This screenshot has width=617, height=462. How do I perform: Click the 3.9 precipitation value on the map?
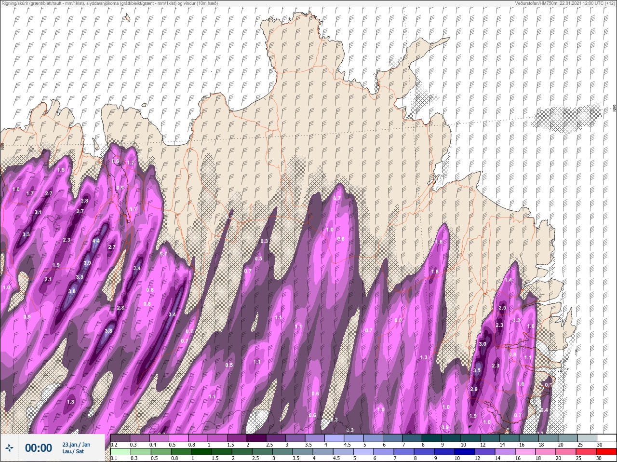87,263
